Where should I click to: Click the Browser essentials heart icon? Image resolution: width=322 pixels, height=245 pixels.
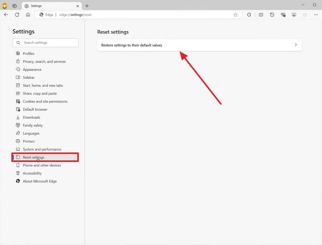pyautogui.click(x=283, y=15)
